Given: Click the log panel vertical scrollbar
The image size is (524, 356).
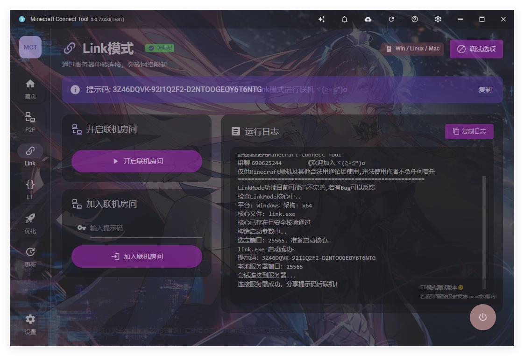Looking at the screenshot, I should [x=484, y=232].
